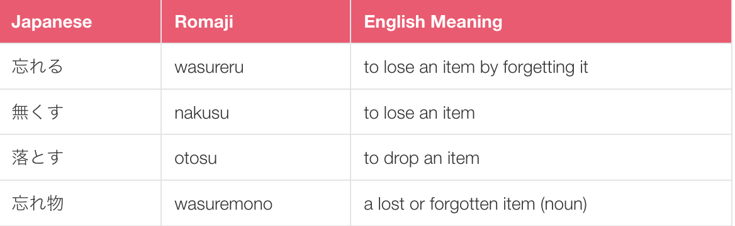735x226 pixels.
Task: Click the kanji 無 in nakusu row
Action: [21, 113]
